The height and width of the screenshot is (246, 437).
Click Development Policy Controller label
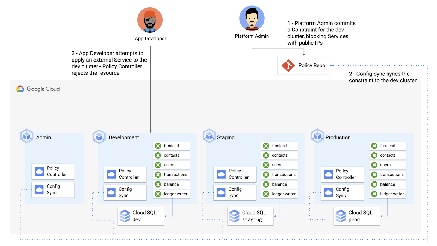coord(129,174)
